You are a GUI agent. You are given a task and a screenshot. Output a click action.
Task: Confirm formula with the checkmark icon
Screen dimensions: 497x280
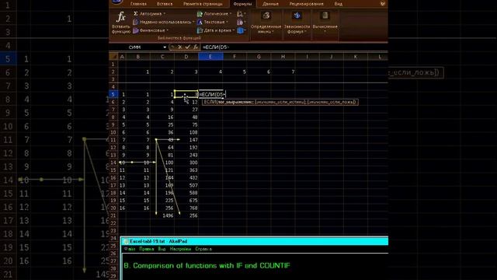point(188,47)
